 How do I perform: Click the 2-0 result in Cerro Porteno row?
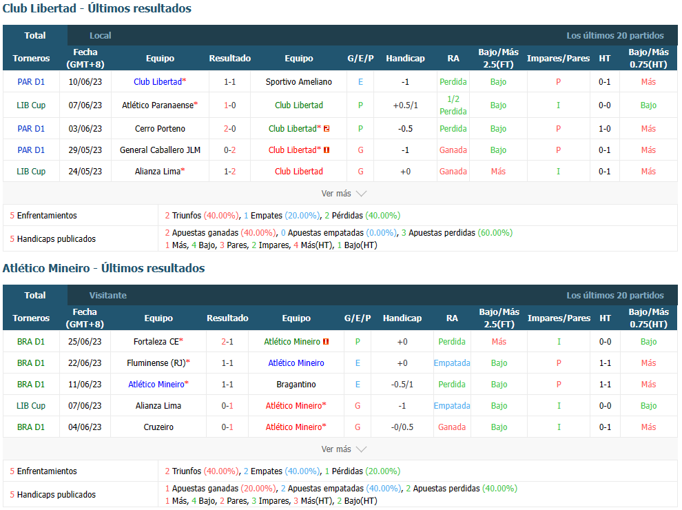pos(229,129)
